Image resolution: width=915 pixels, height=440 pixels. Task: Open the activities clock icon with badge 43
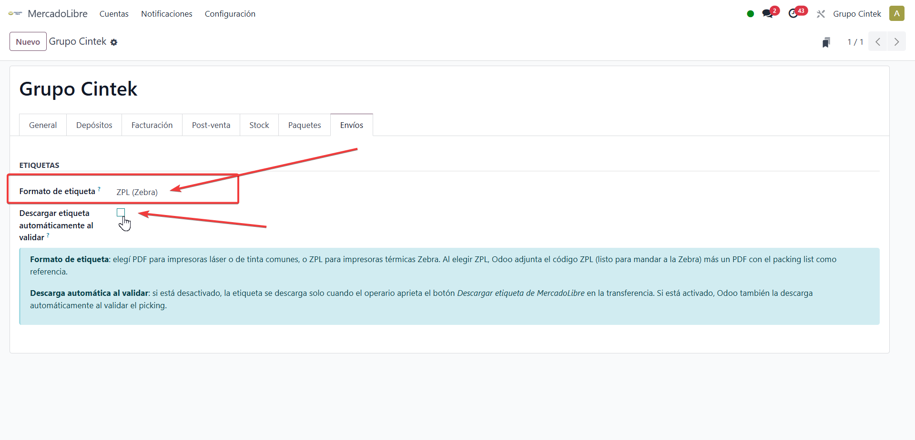point(794,13)
